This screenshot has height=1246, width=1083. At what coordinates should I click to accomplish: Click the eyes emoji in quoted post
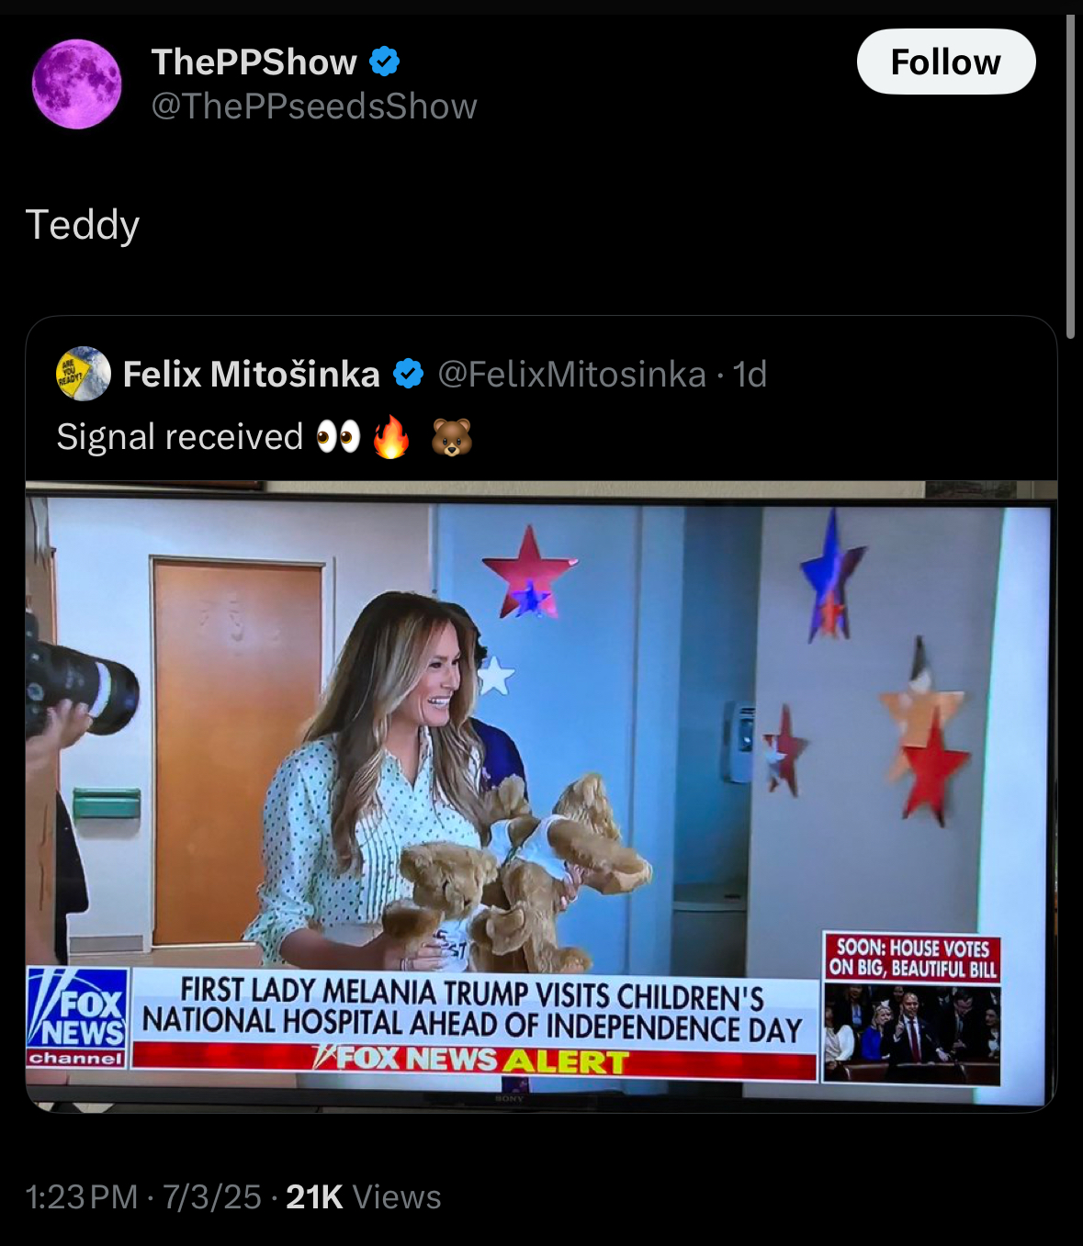coord(338,437)
